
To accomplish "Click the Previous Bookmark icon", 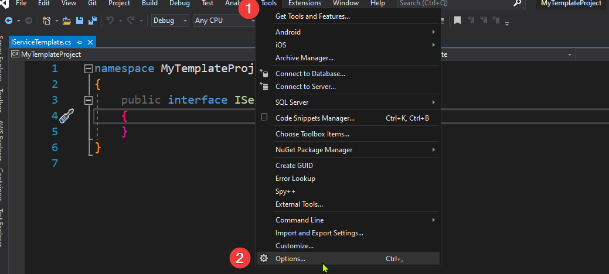I will point(471,20).
